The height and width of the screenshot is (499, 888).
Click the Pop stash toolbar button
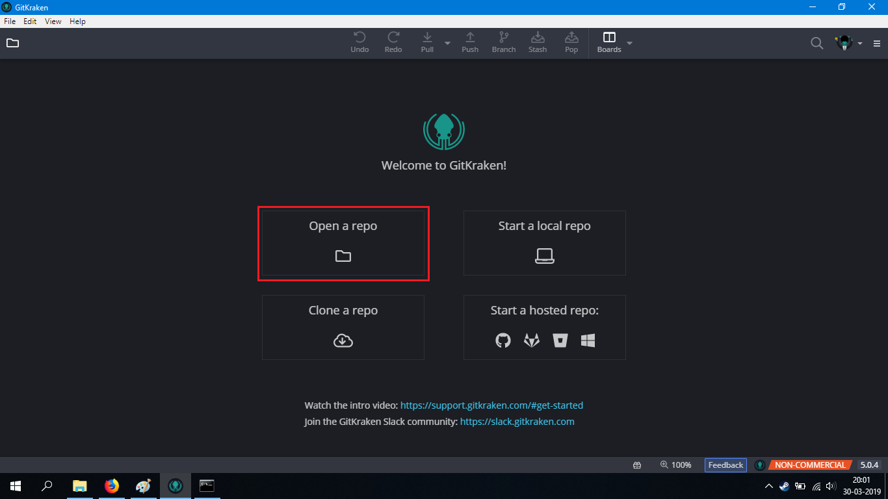[571, 43]
